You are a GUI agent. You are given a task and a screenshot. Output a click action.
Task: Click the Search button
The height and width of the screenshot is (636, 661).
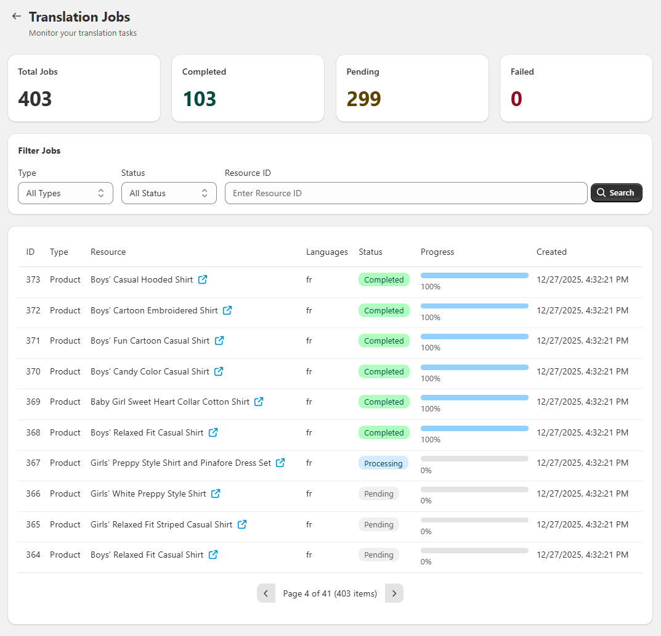click(x=616, y=193)
